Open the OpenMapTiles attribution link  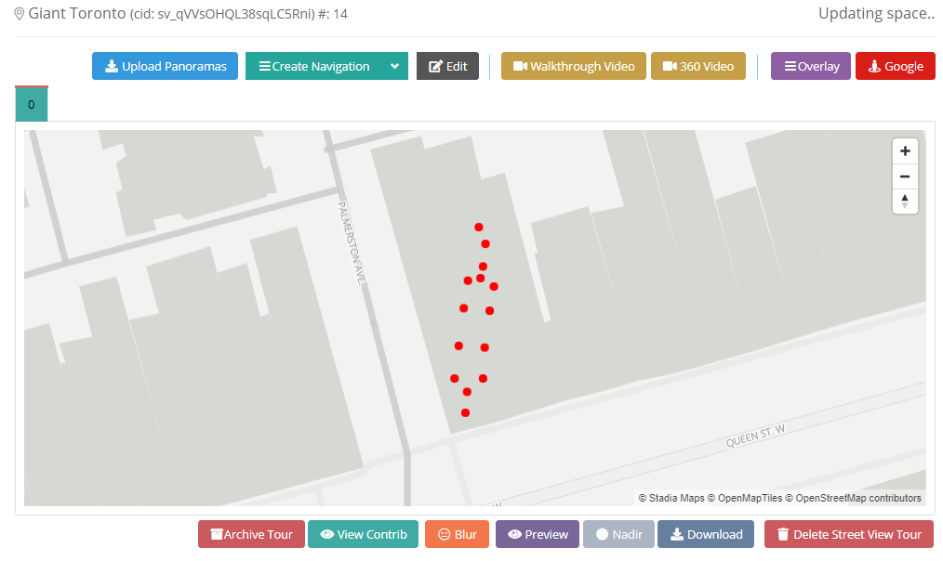745,498
